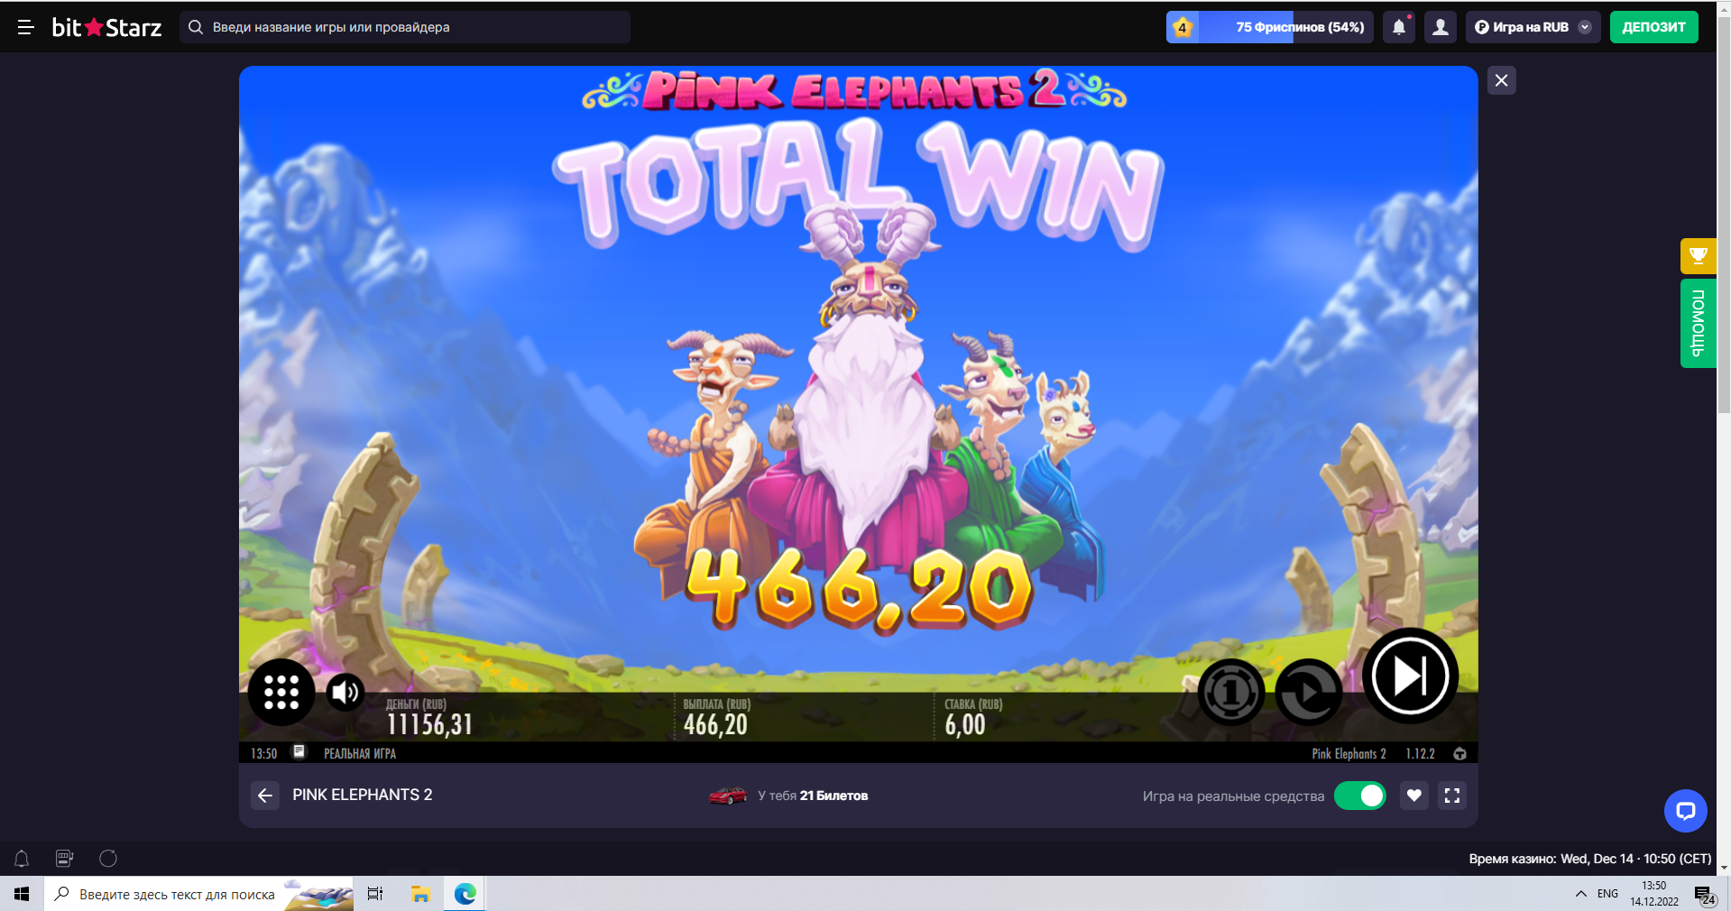Open the coin bet settings button
This screenshot has height=911, width=1731.
tap(1230, 693)
